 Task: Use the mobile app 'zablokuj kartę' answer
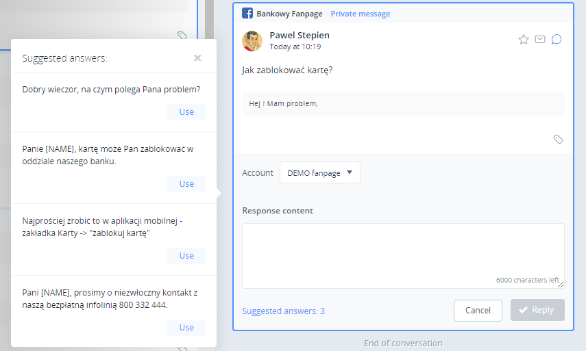click(186, 256)
